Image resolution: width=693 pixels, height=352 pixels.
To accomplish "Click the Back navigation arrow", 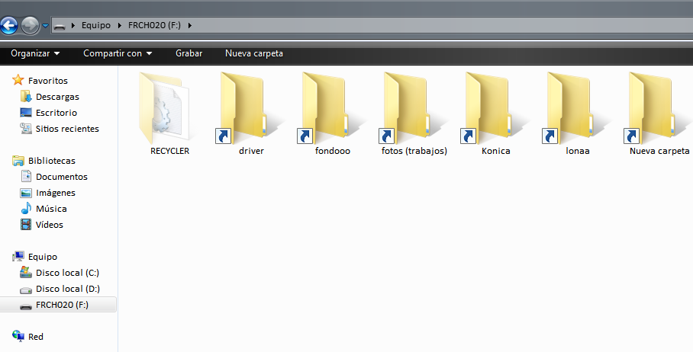I will (9, 26).
